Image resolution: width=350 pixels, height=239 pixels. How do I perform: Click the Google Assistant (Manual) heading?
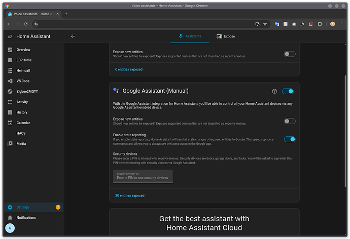[x=156, y=91]
